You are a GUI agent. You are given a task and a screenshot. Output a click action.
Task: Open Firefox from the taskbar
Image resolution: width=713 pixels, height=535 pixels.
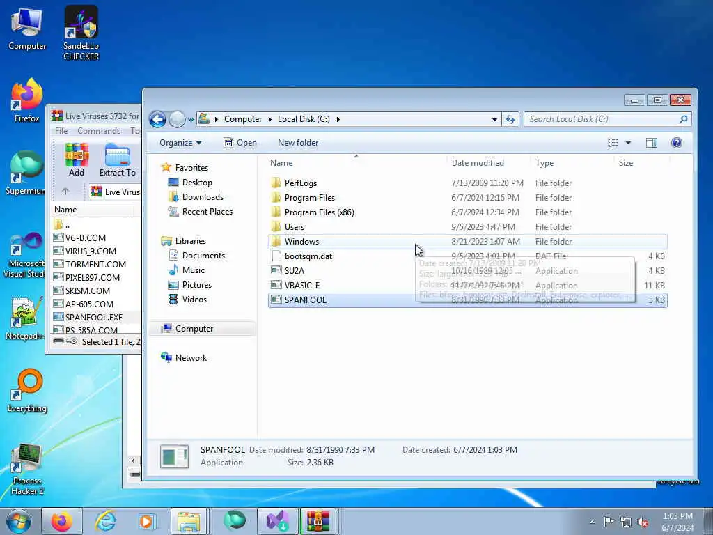[x=62, y=521]
